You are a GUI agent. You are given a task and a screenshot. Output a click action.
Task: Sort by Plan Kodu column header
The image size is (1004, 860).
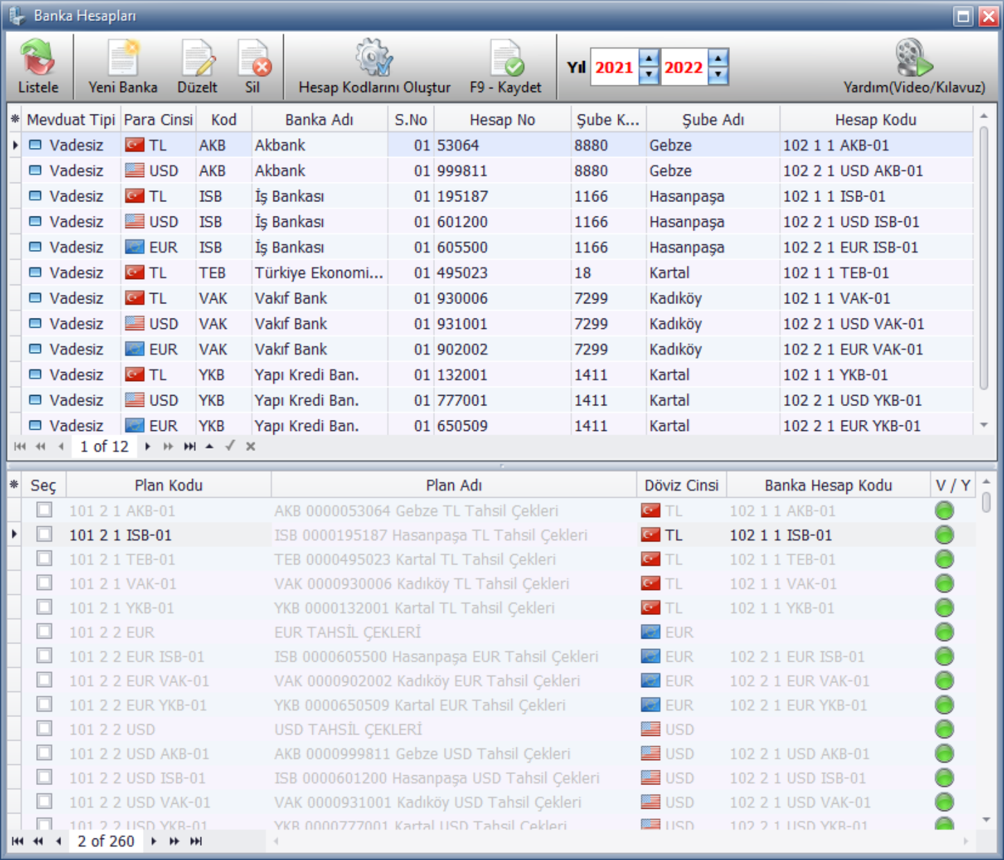(169, 485)
